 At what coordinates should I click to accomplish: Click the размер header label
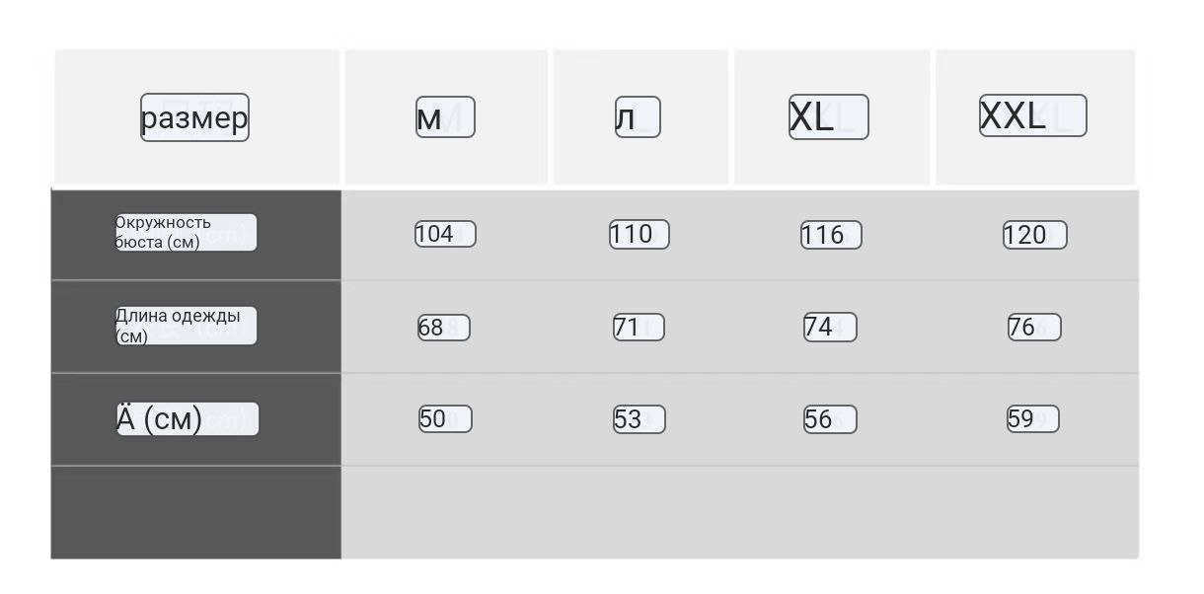click(x=194, y=117)
